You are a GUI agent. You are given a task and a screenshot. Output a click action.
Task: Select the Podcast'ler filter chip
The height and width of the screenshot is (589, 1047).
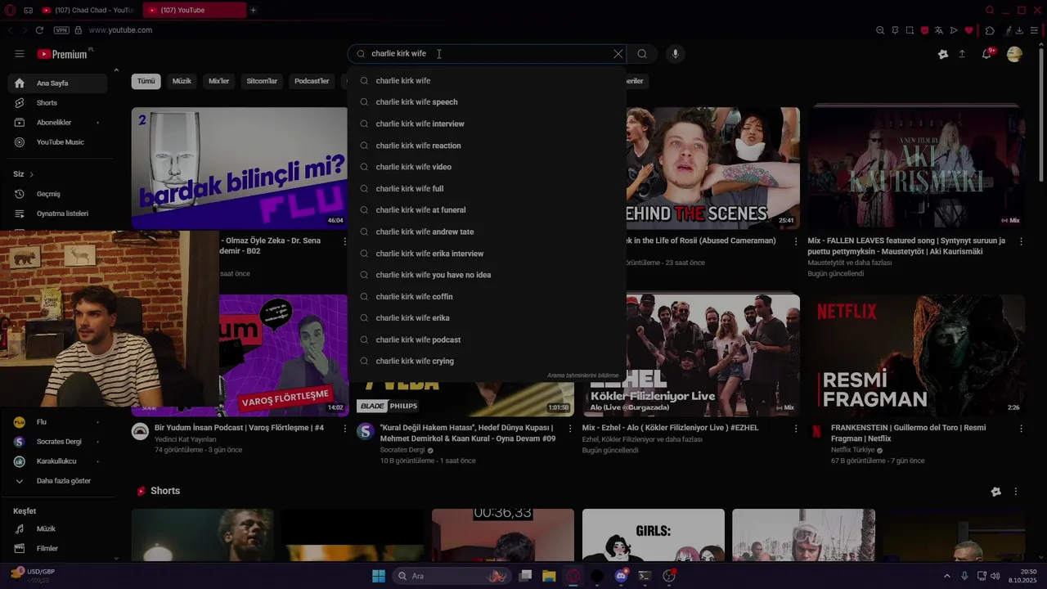tap(312, 81)
